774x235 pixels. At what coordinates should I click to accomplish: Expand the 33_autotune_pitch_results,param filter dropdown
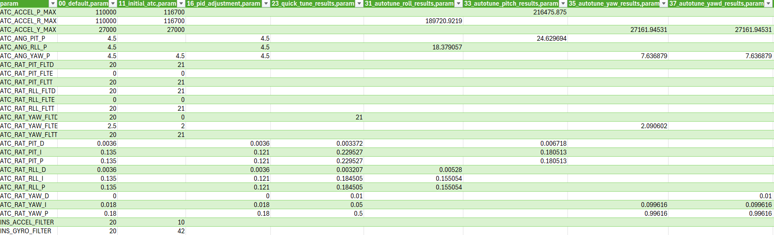tap(563, 4)
